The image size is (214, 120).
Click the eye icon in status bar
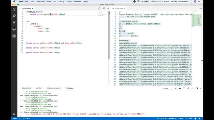(20, 119)
